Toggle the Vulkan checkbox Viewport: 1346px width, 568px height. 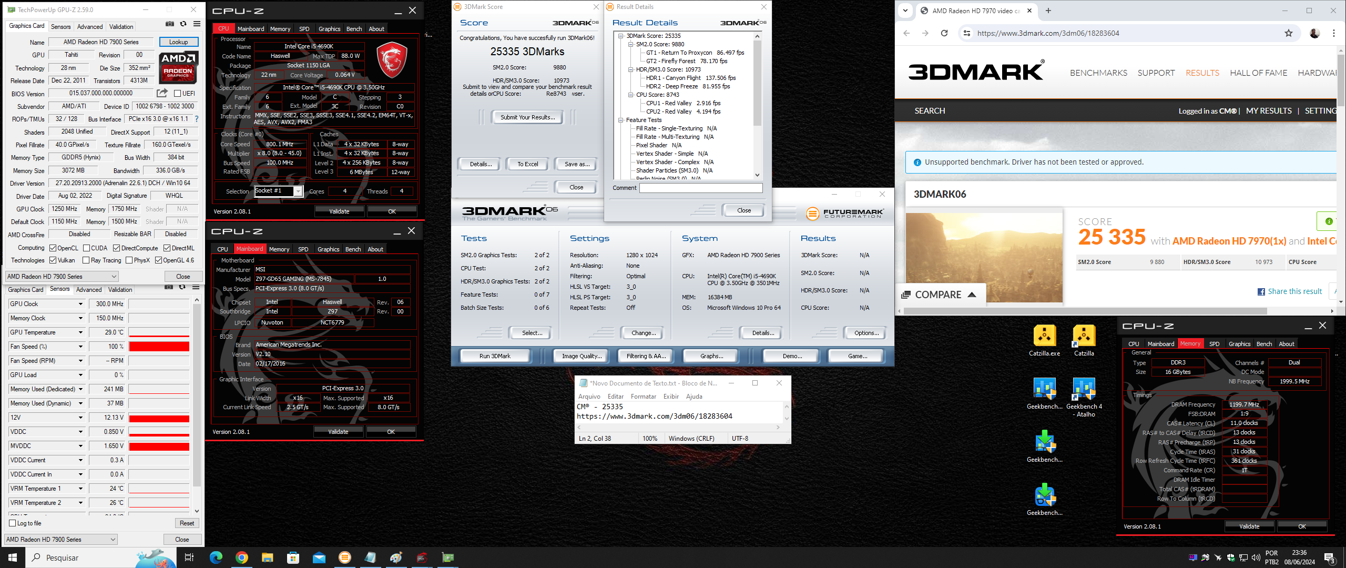point(53,260)
